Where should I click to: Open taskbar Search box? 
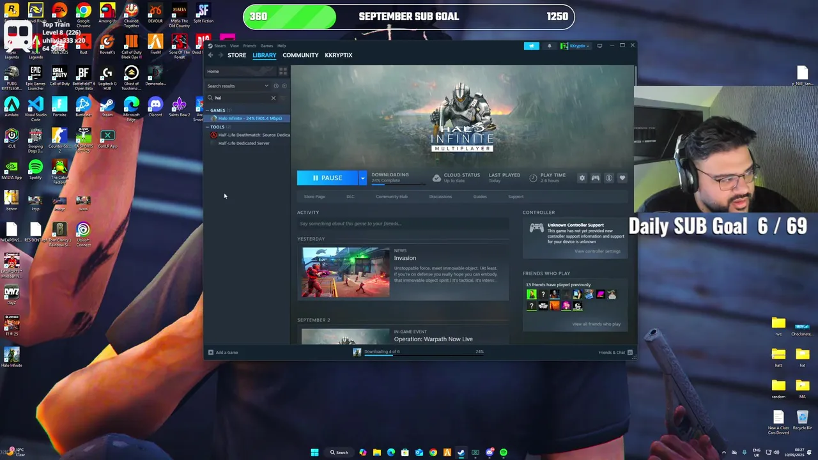coord(339,452)
